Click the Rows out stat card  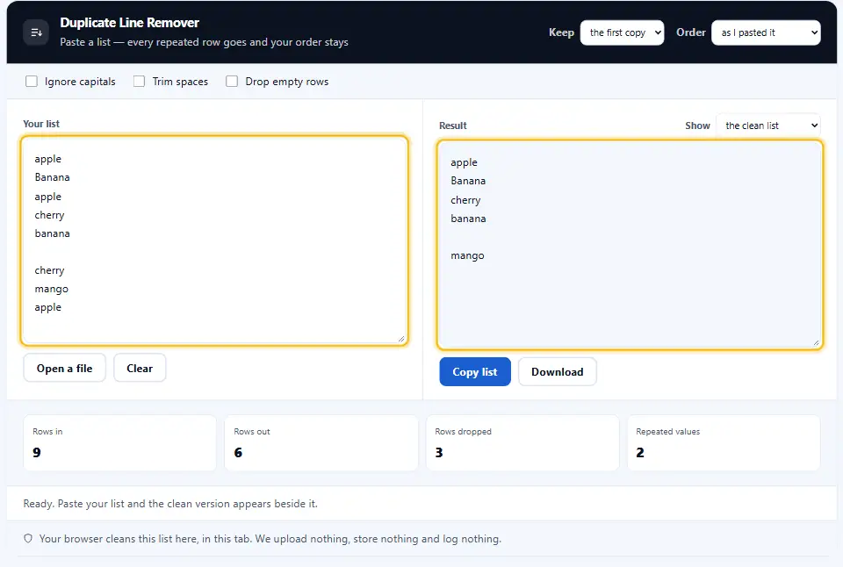[321, 443]
